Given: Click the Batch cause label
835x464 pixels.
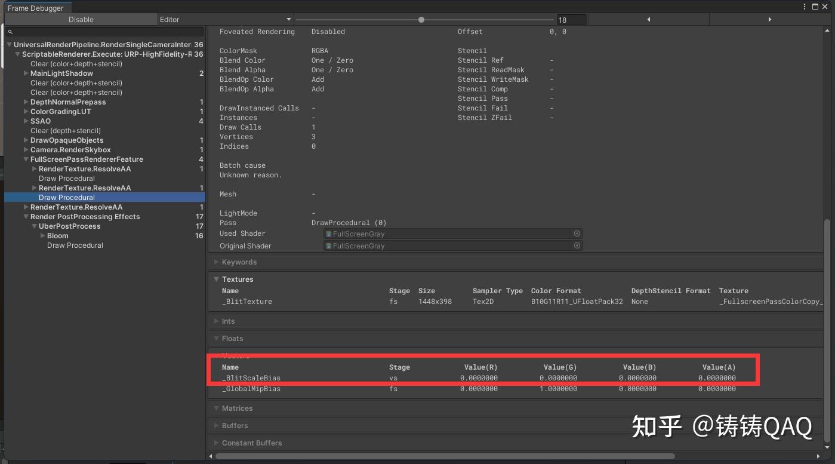Looking at the screenshot, I should tap(242, 165).
